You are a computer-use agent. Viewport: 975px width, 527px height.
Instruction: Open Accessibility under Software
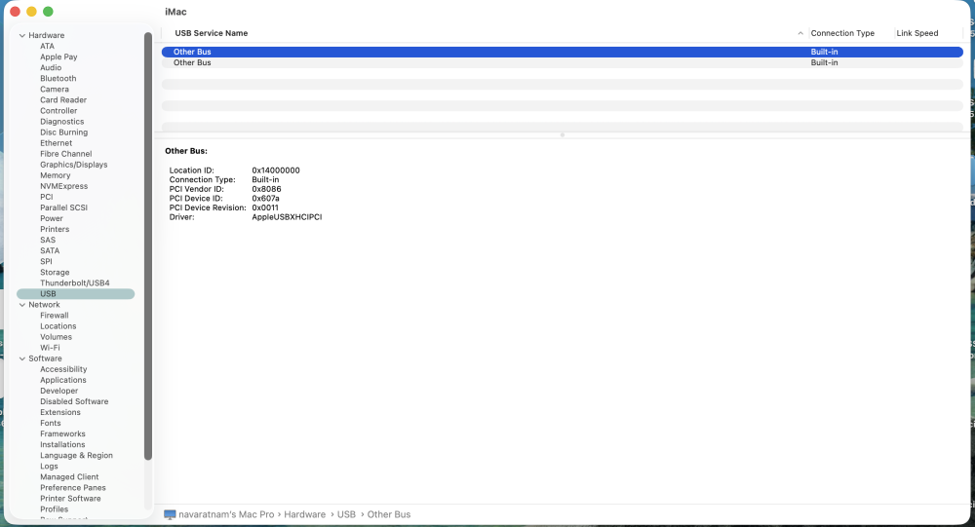point(64,369)
